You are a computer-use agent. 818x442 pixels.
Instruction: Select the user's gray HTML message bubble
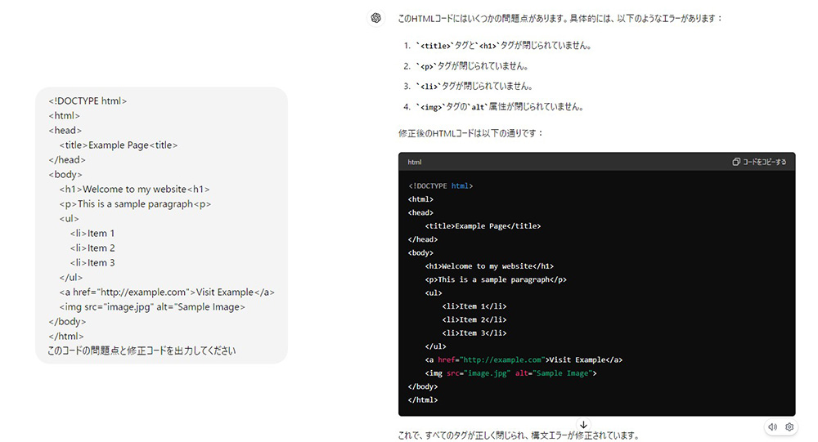(x=161, y=225)
